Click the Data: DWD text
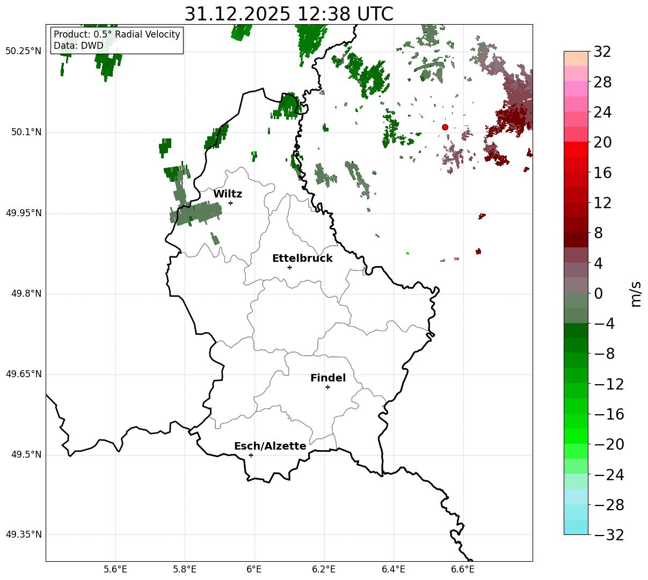The width and height of the screenshot is (648, 580). click(x=78, y=46)
